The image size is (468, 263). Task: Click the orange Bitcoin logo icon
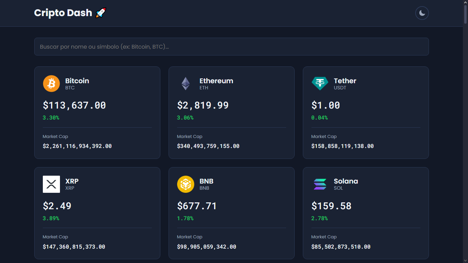(51, 84)
